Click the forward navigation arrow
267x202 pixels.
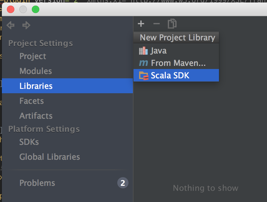27,25
